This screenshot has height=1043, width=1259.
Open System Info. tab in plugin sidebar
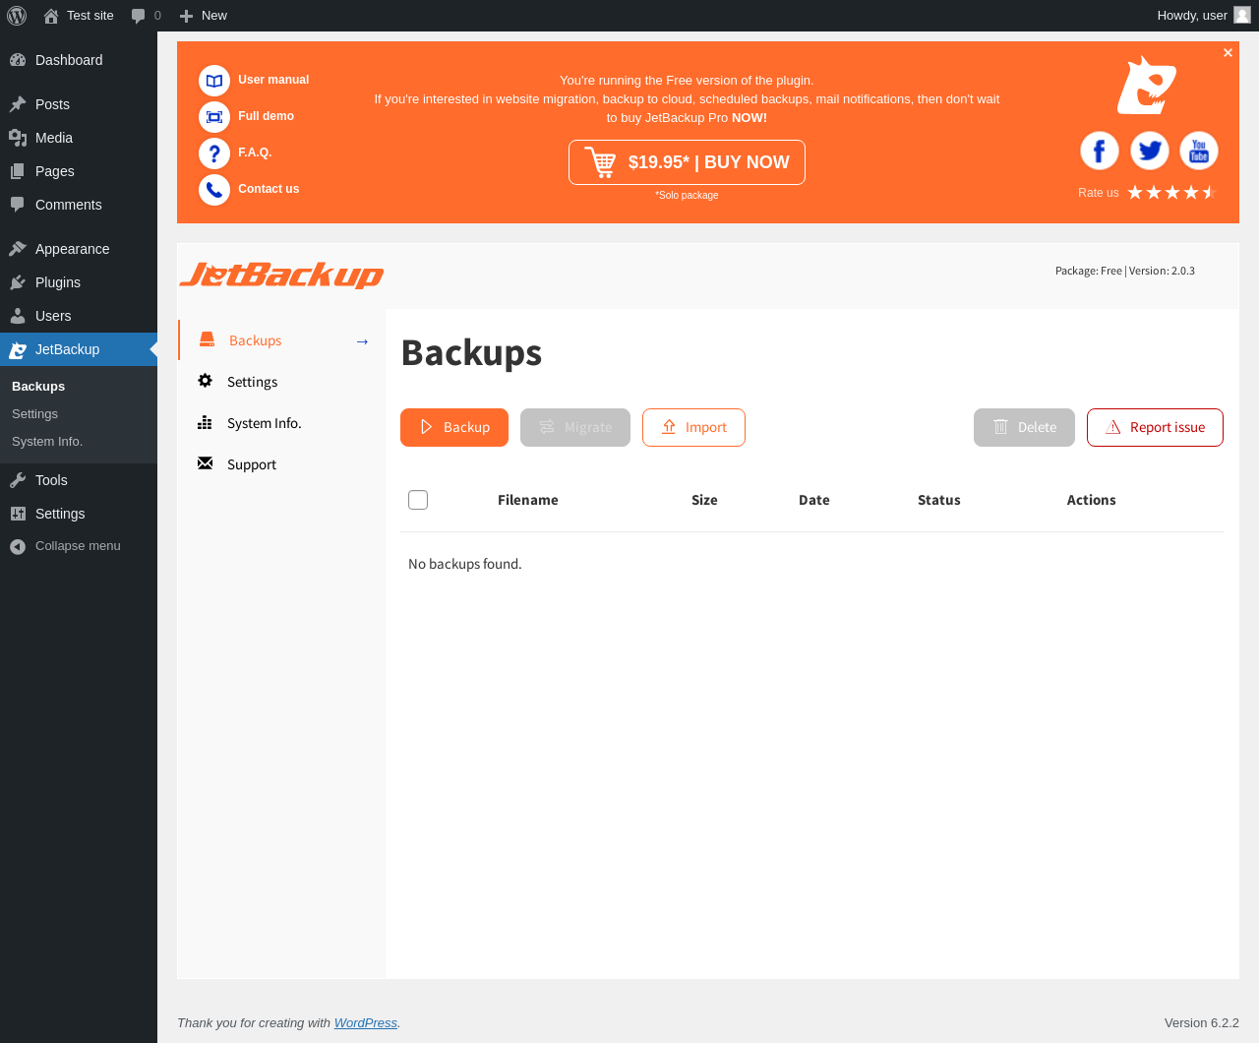tap(281, 423)
